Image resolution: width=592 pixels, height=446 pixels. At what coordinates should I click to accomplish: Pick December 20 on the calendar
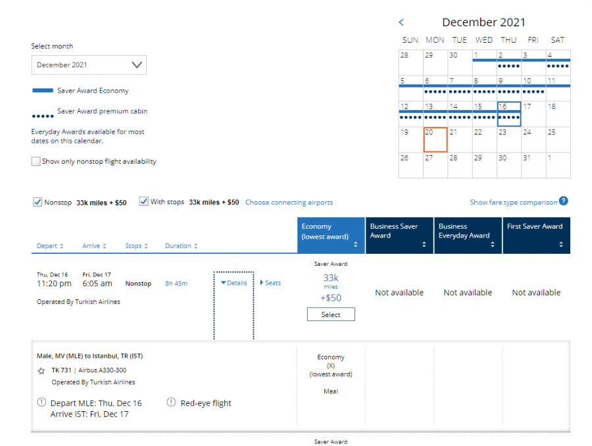(435, 139)
